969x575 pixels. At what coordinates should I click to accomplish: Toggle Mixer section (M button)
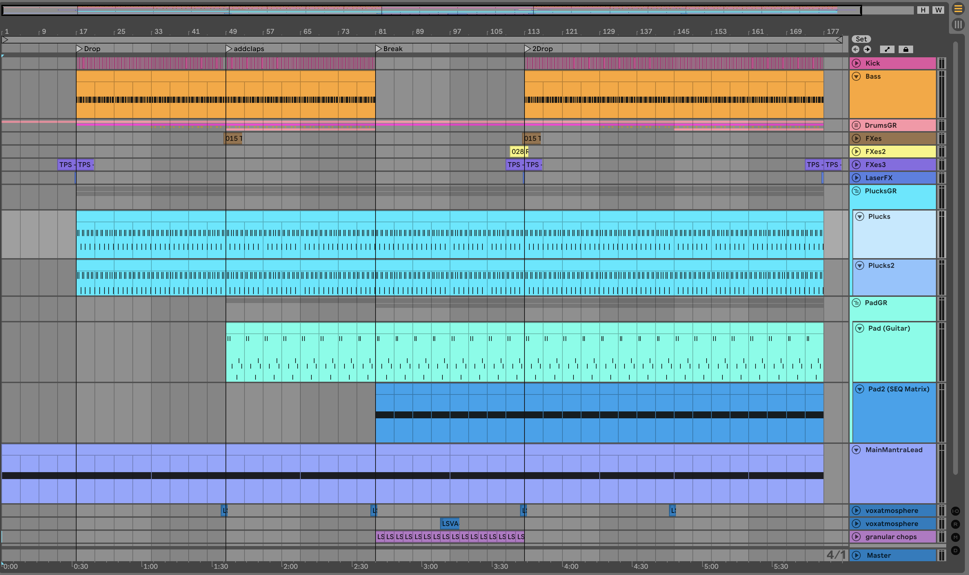click(x=955, y=537)
